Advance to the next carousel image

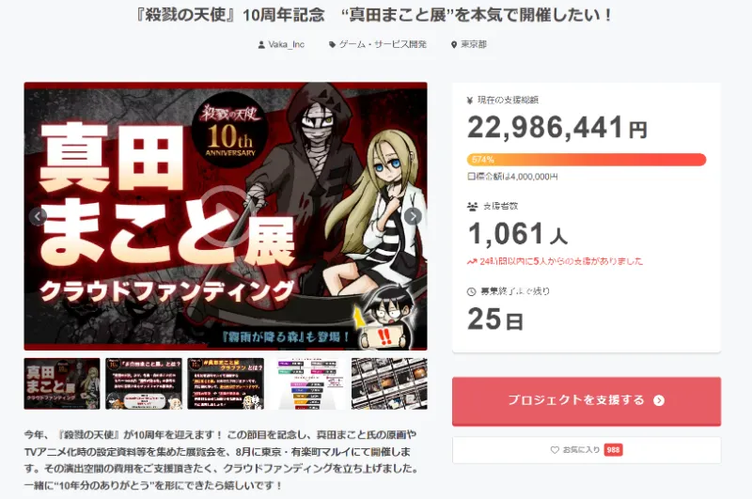tap(413, 216)
